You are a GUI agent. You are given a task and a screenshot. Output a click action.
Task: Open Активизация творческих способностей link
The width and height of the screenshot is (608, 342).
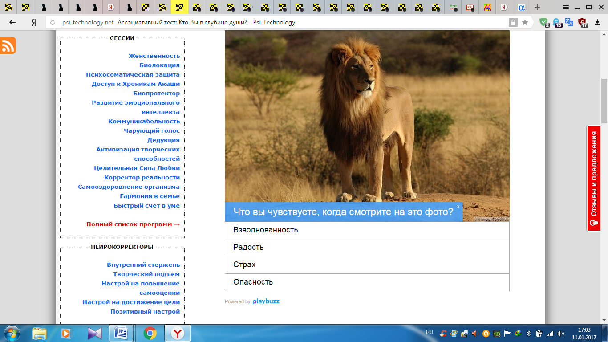pyautogui.click(x=138, y=154)
